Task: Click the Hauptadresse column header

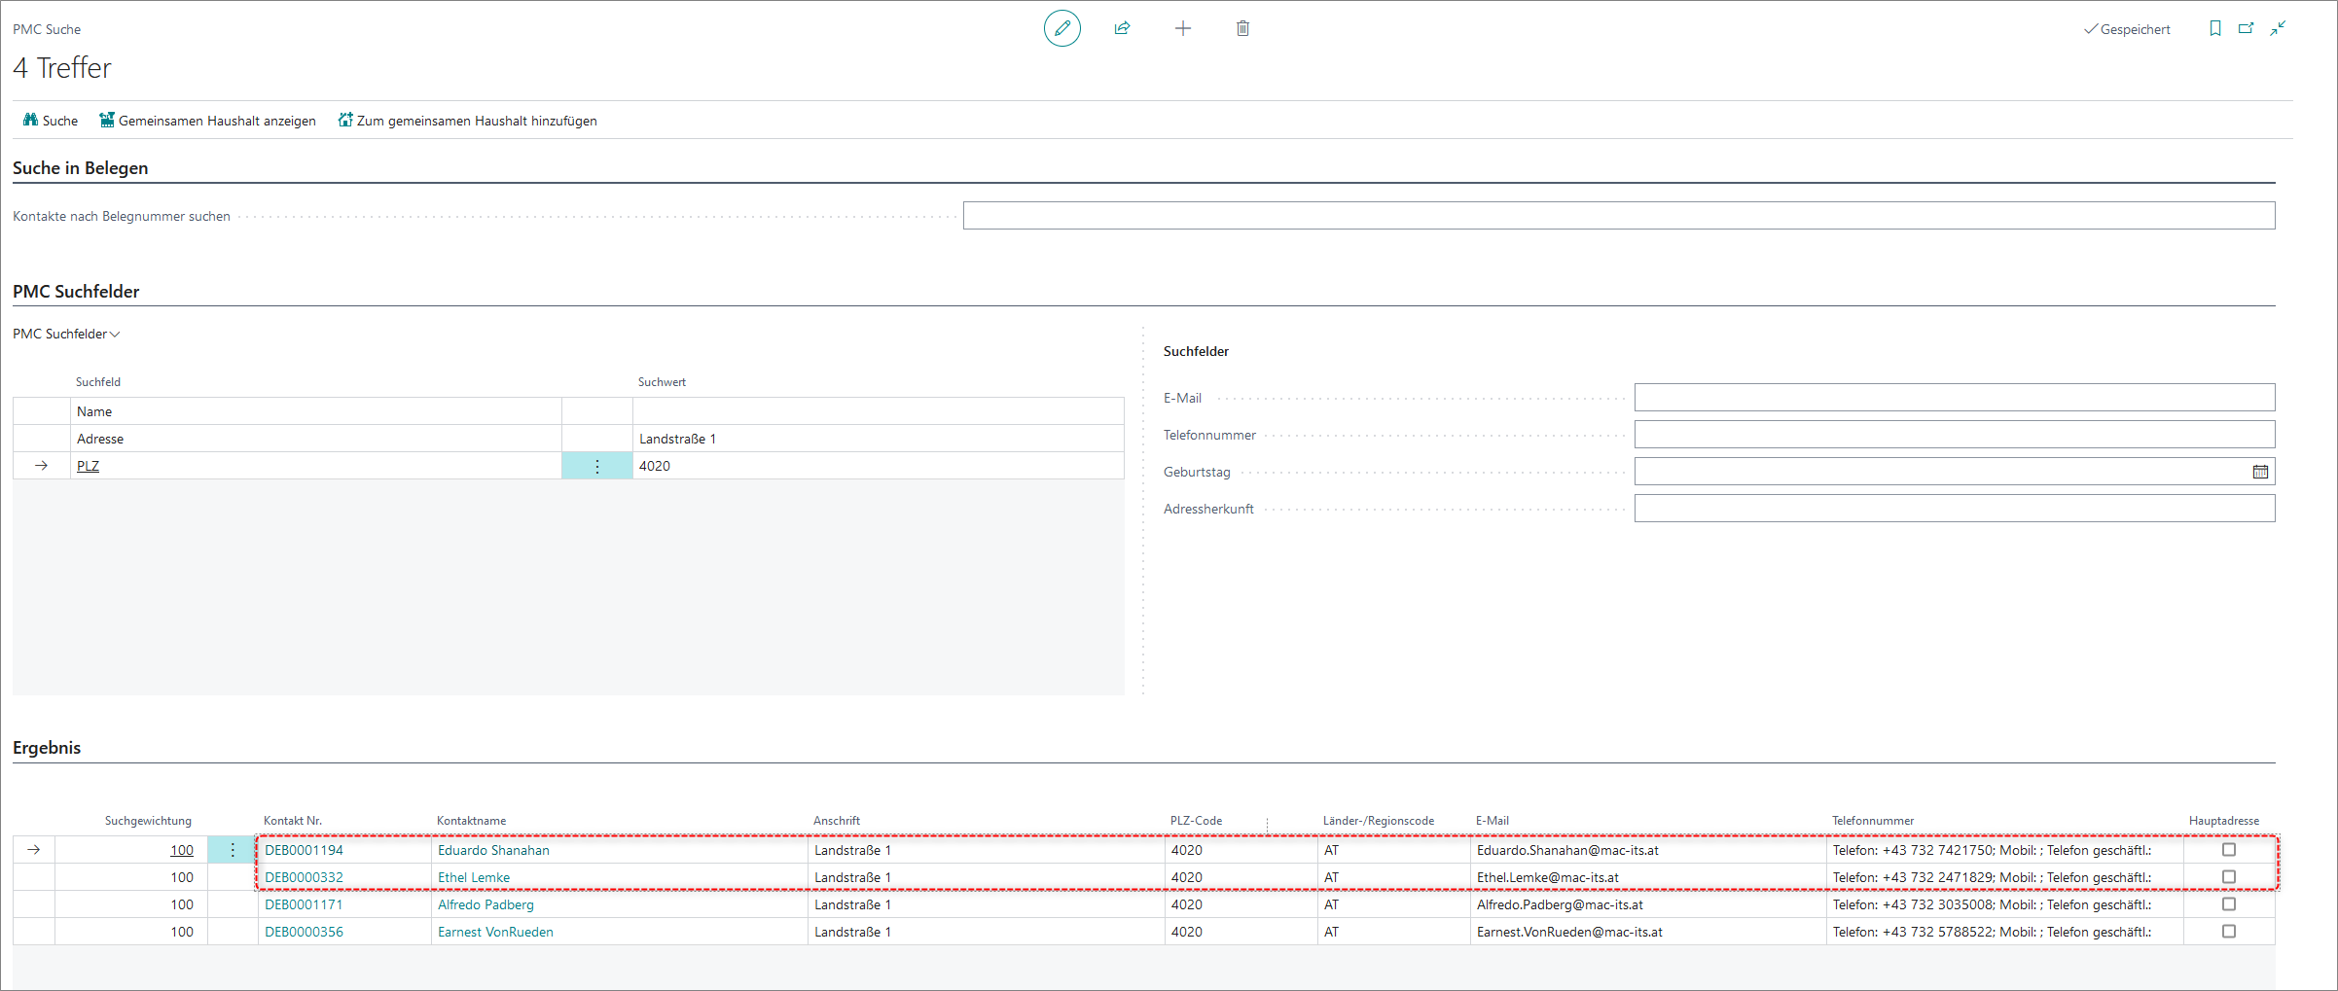Action: coord(2224,821)
